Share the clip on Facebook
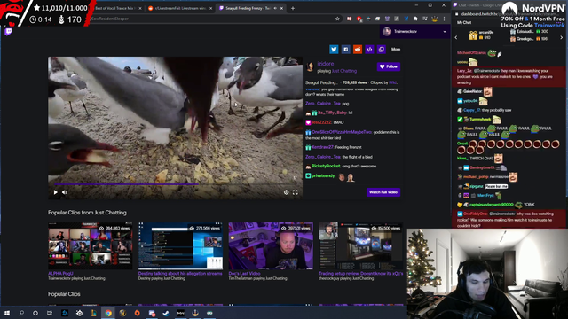Screen dimensions: 568x319 click(345, 50)
